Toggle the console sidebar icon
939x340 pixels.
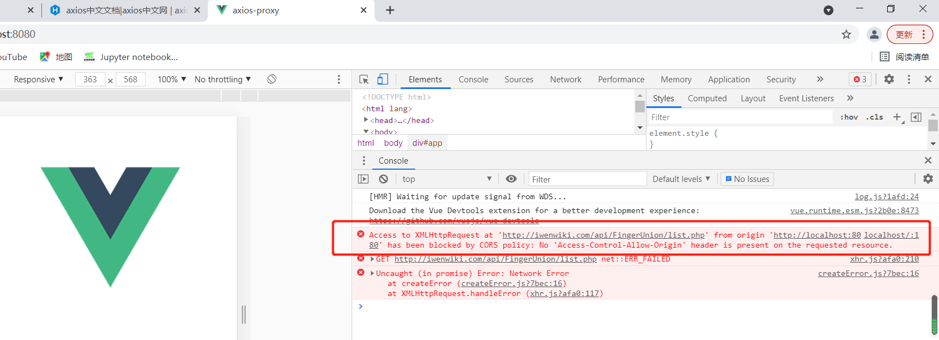click(363, 179)
